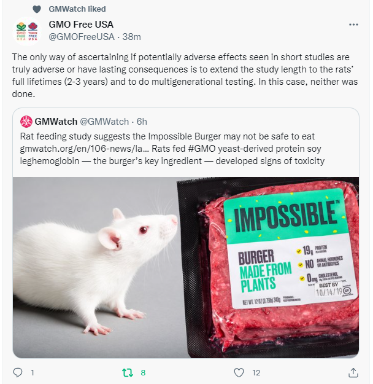Open the GMWatch name in quoted tweet
Screen dimensions: 373x384
click(56, 122)
